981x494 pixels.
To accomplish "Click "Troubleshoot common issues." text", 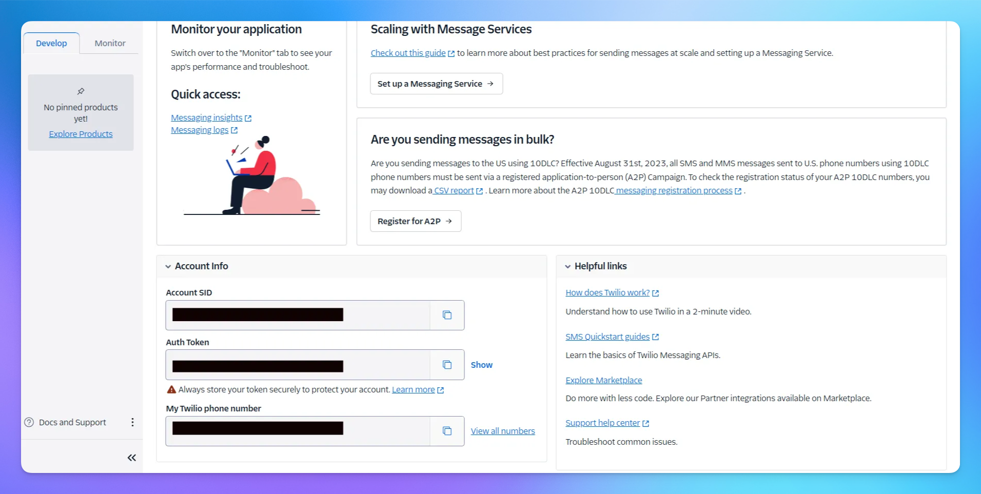I will point(621,442).
